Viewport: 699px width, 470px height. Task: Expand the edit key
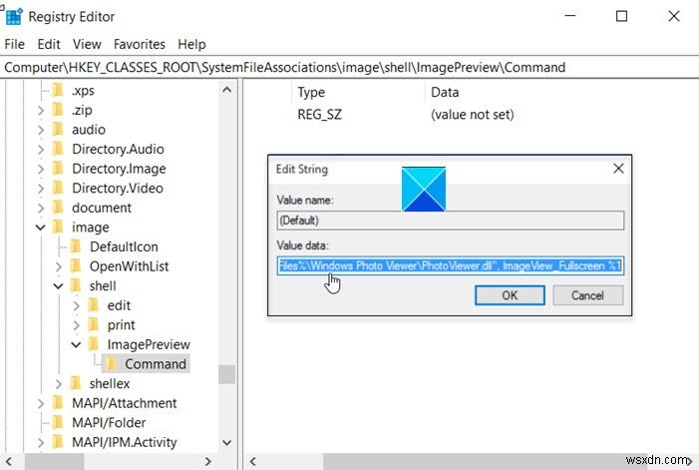point(76,306)
